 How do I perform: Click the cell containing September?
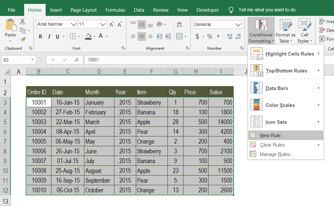click(x=99, y=181)
